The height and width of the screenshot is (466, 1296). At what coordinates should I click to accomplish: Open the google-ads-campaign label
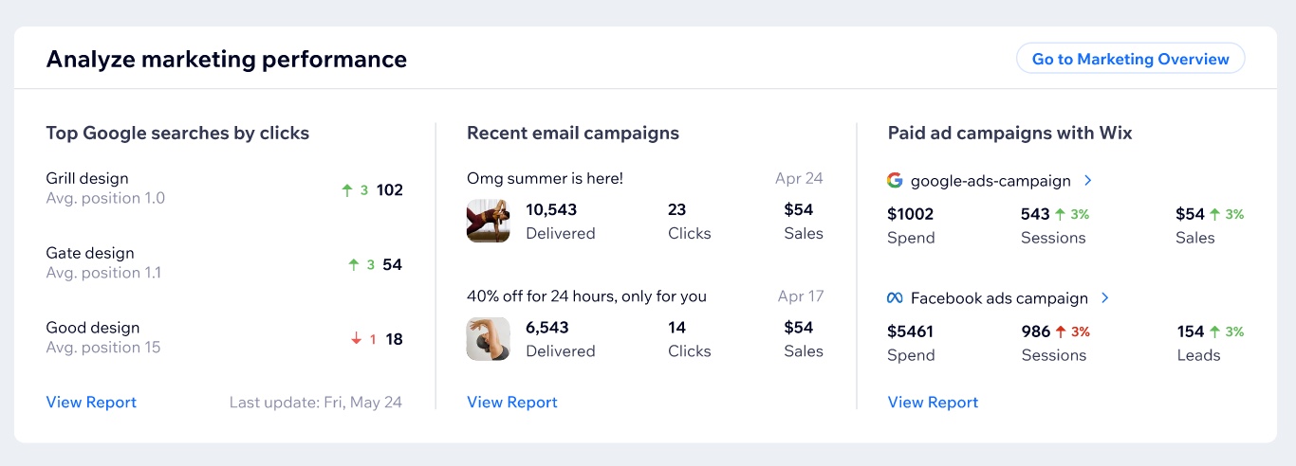click(x=991, y=181)
